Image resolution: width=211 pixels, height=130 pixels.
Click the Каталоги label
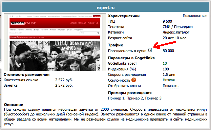(x=116, y=32)
